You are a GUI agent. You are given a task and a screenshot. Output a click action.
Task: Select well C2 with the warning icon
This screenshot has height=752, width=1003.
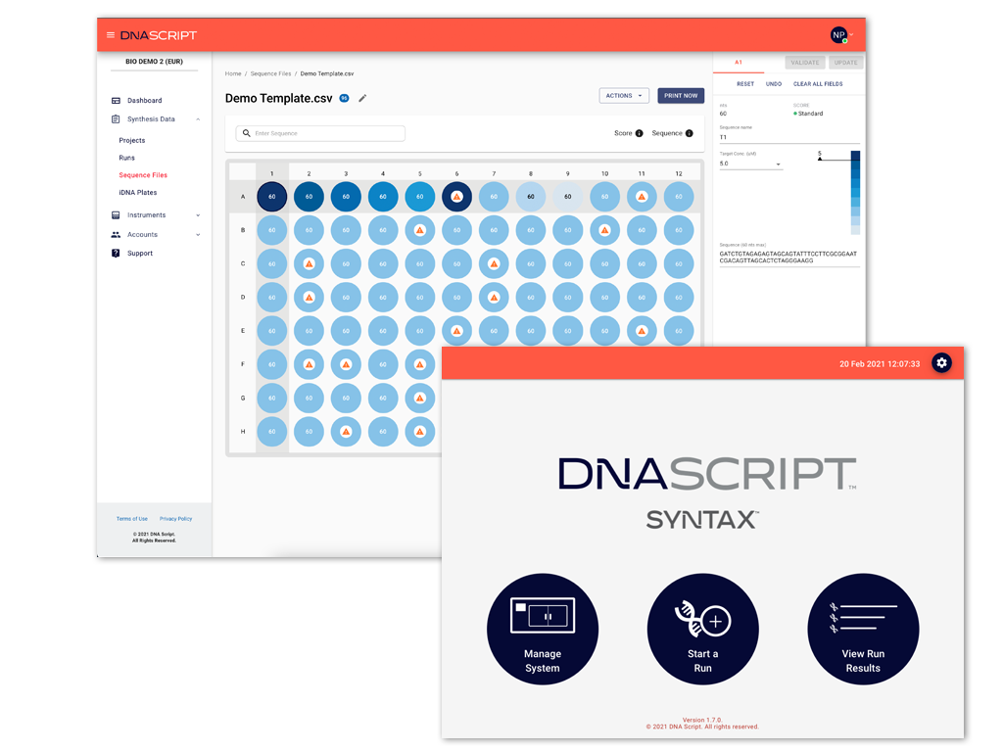point(309,263)
